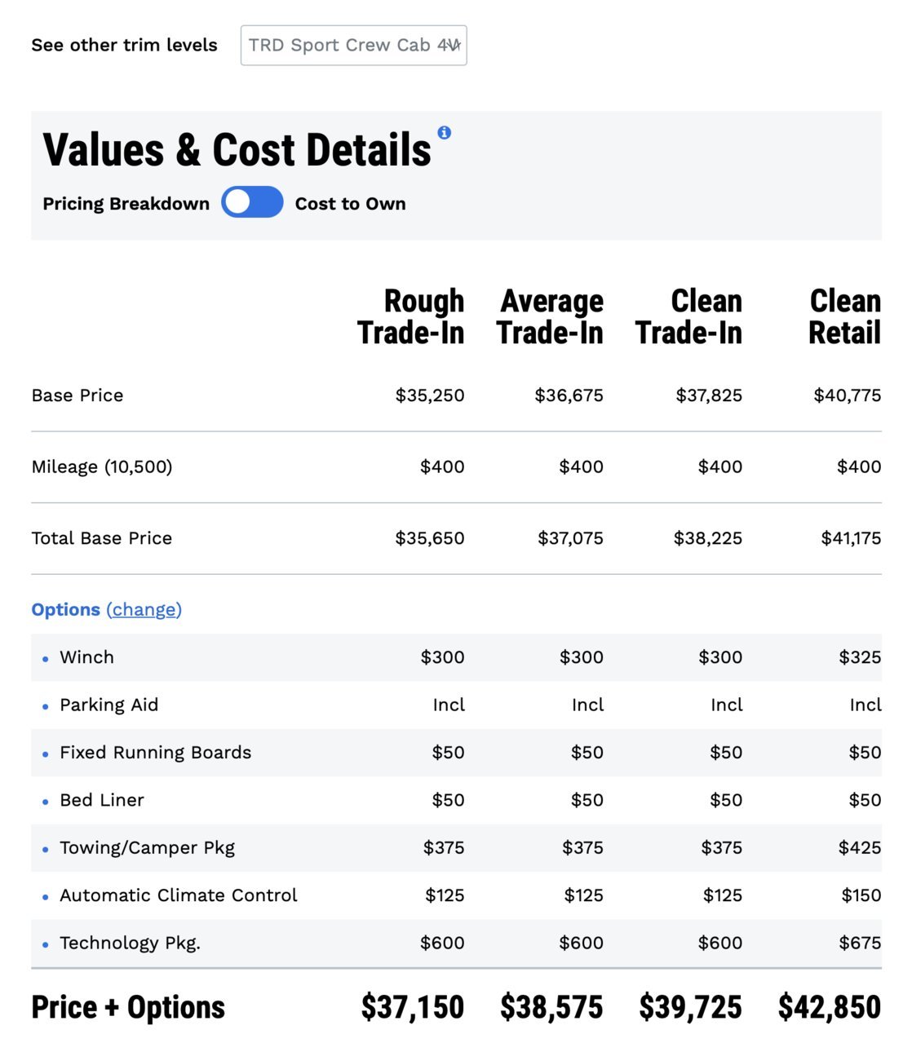Image resolution: width=912 pixels, height=1043 pixels.
Task: Toggle the Pricing Breakdown / Cost to Own switch
Action: click(x=252, y=202)
